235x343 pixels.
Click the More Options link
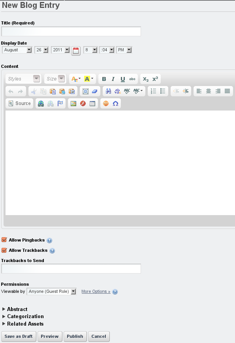point(96,291)
